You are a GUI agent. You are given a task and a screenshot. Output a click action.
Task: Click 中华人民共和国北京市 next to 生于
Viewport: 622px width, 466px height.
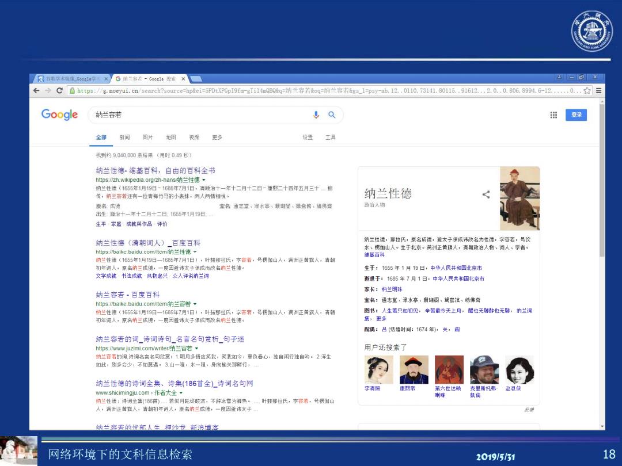point(456,268)
